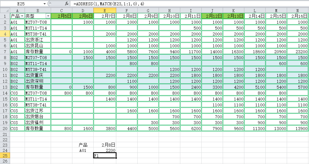309x164 pixels.
Task: Select column header C
Action: (x=61, y=10)
